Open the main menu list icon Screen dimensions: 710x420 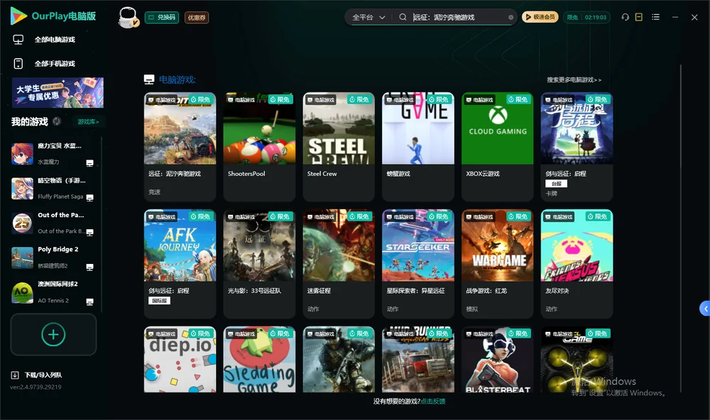pyautogui.click(x=655, y=17)
